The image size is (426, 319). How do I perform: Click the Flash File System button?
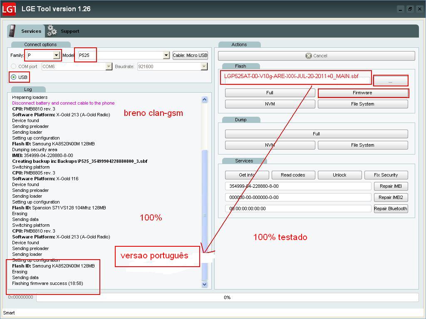363,104
